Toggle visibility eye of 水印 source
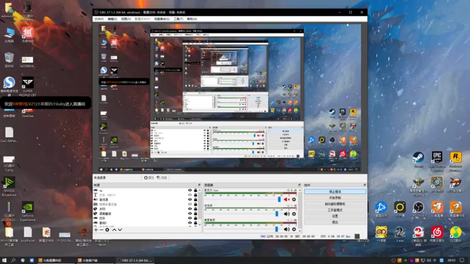 [190, 209]
